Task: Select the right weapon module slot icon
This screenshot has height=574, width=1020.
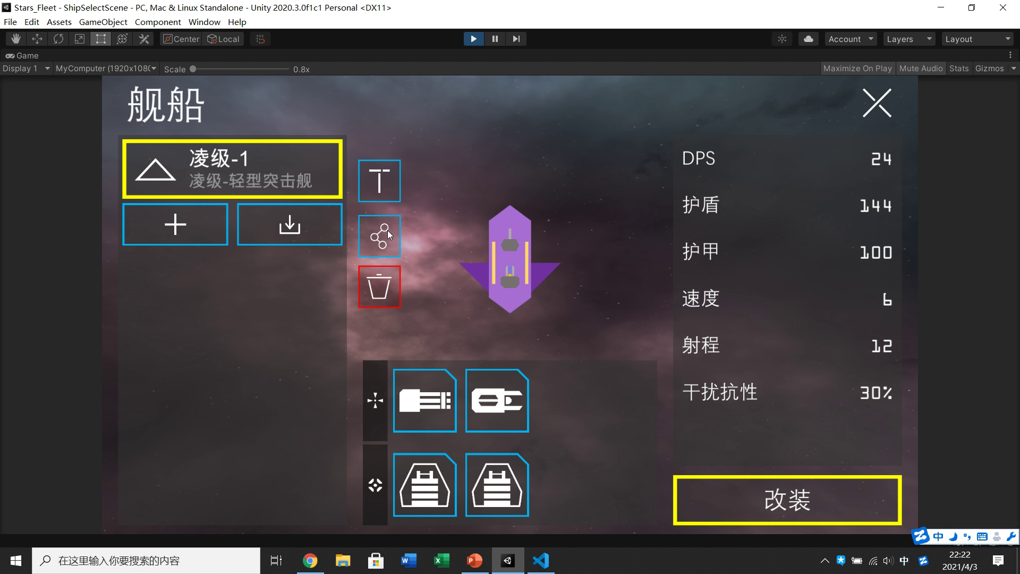Action: tap(497, 400)
